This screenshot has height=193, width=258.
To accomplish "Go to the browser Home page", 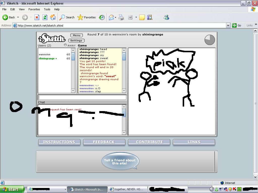I will [53, 17].
